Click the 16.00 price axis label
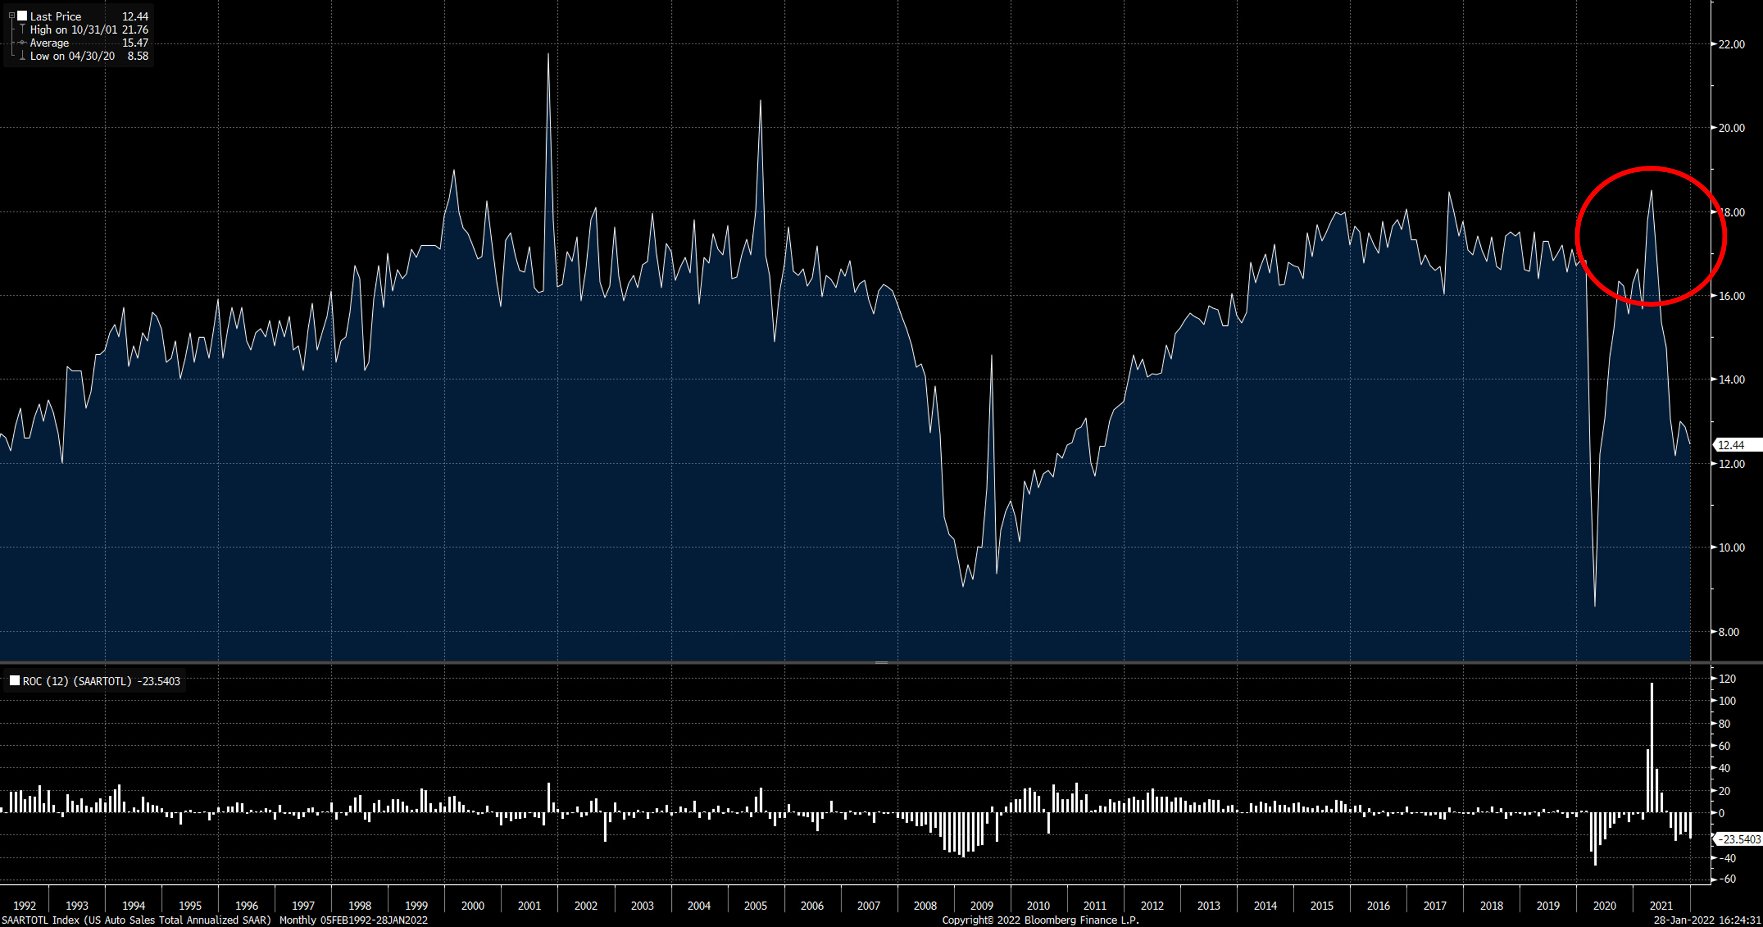 tap(1731, 296)
